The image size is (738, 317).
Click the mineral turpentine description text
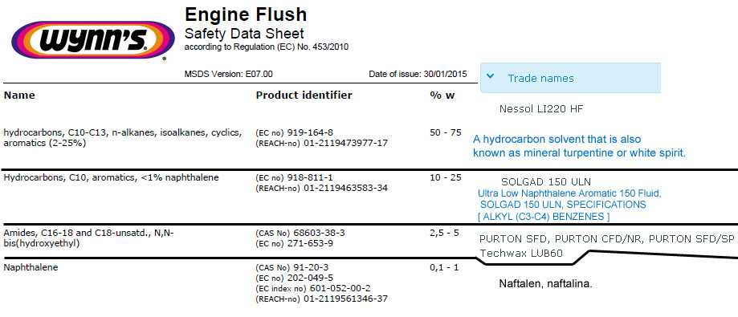click(x=579, y=146)
